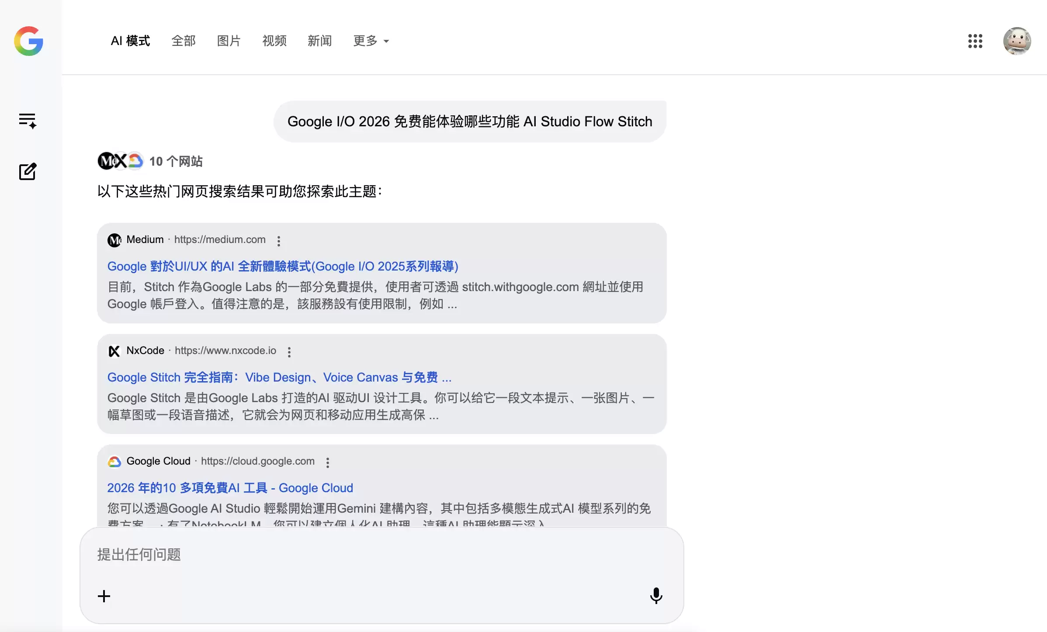Open options menu for Google Cloud result
1047x632 pixels.
click(328, 462)
